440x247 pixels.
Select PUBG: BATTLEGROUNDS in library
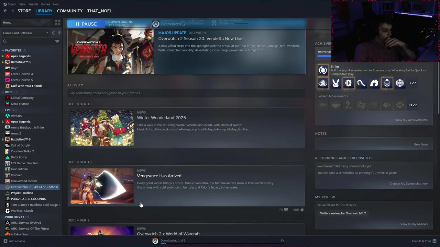tap(28, 199)
